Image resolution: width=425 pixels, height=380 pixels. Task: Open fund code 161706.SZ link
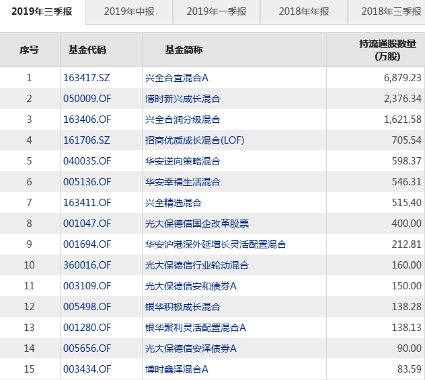87,140
